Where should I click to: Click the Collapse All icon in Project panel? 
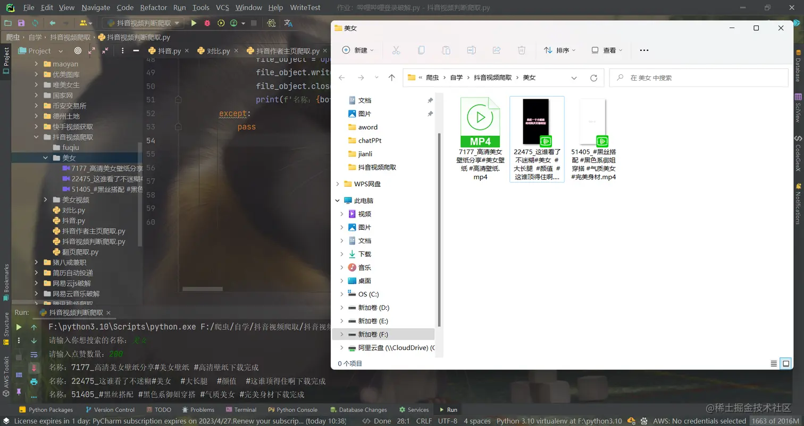[105, 51]
